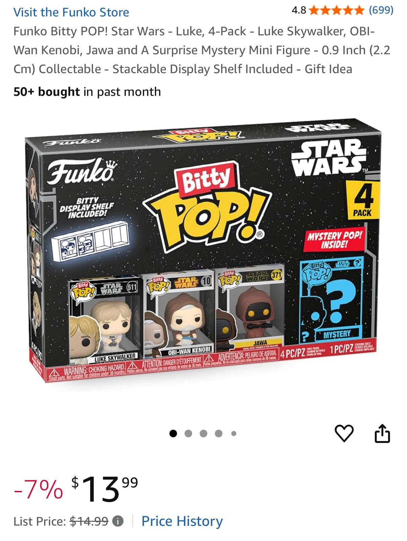This screenshot has width=407, height=541.
Task: Select the fourth image carousel dot
Action: pos(219,433)
